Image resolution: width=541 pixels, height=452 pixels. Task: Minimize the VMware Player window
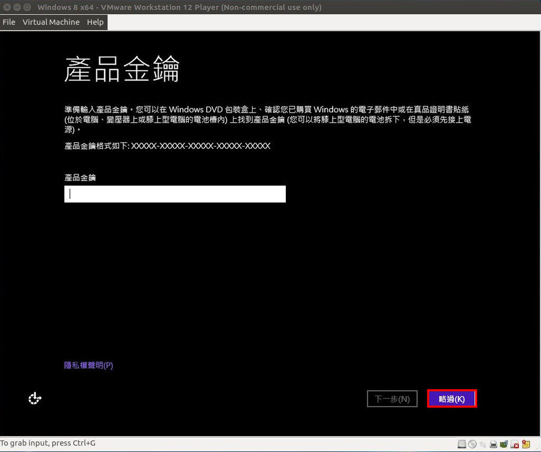pos(17,7)
